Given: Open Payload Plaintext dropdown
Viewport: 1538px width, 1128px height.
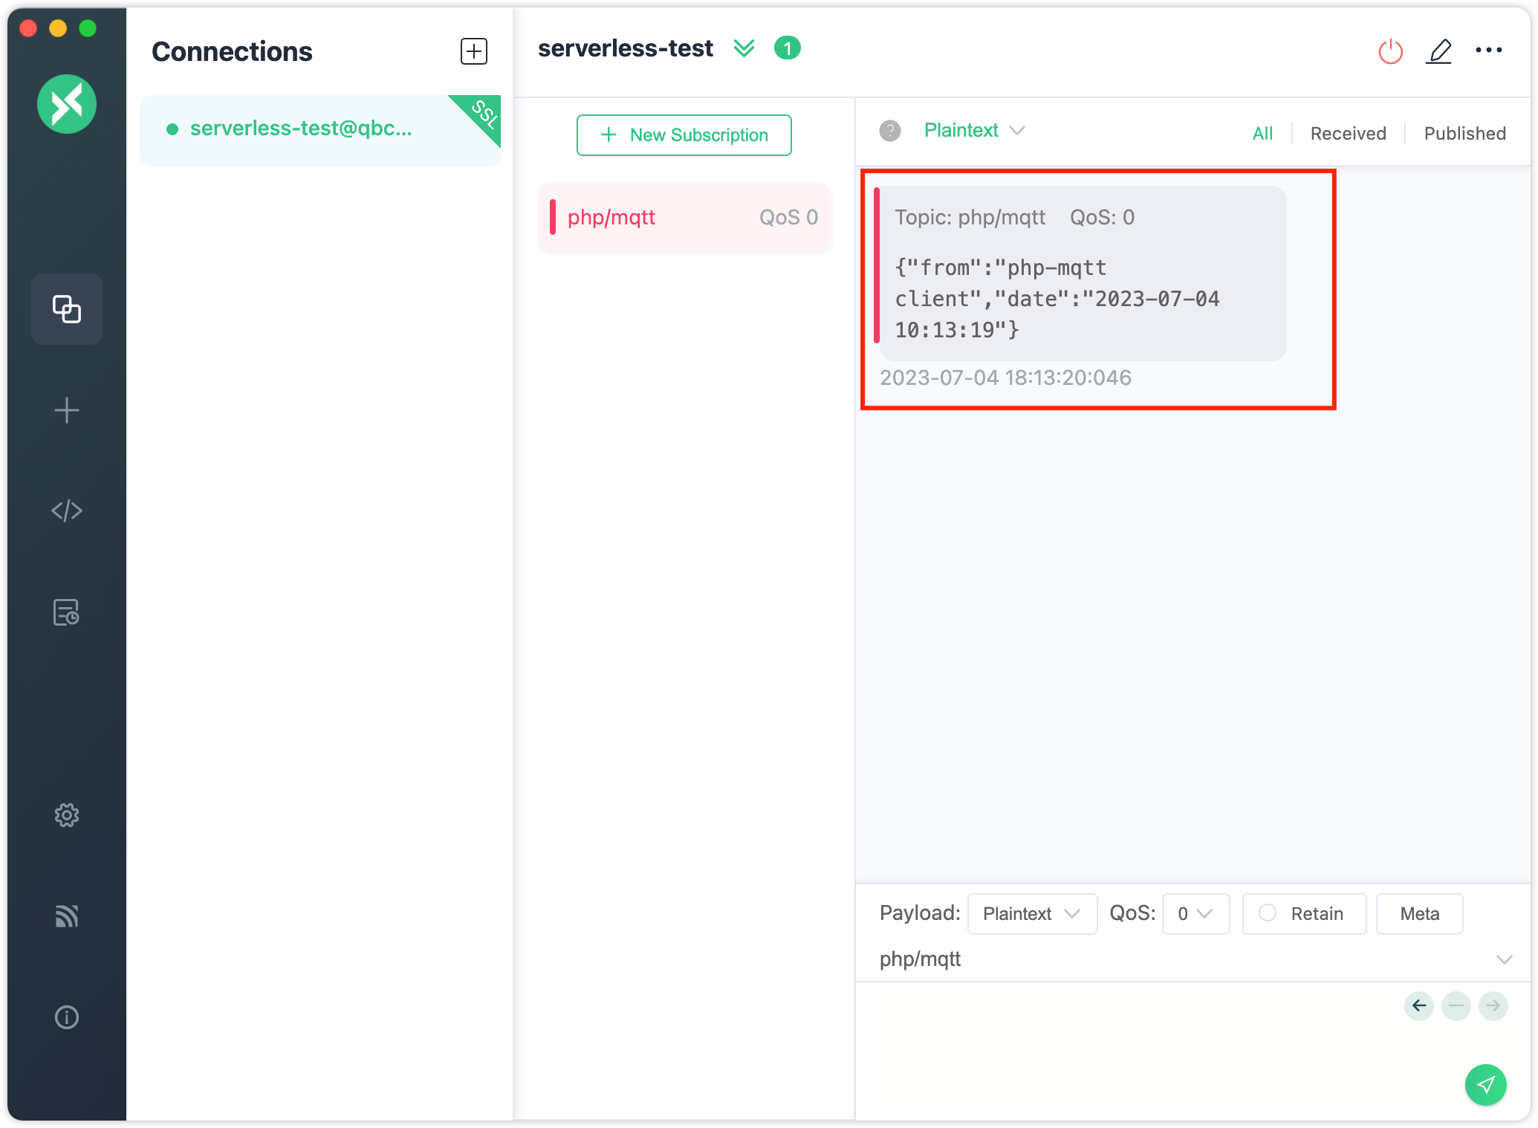Looking at the screenshot, I should 1032,914.
